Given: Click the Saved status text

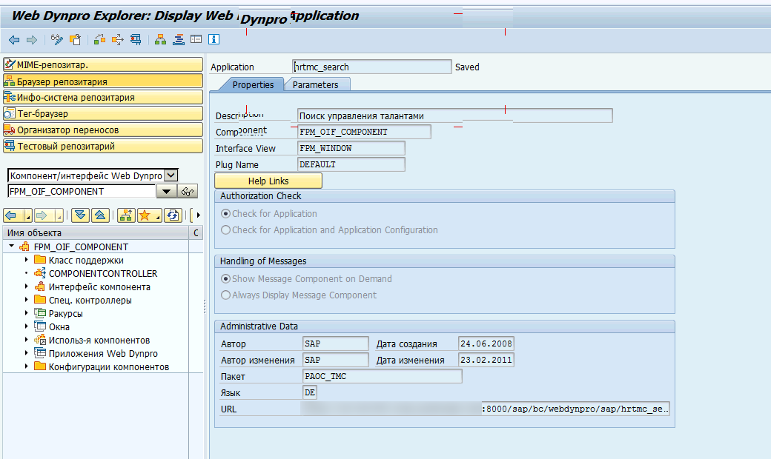Looking at the screenshot, I should (467, 67).
